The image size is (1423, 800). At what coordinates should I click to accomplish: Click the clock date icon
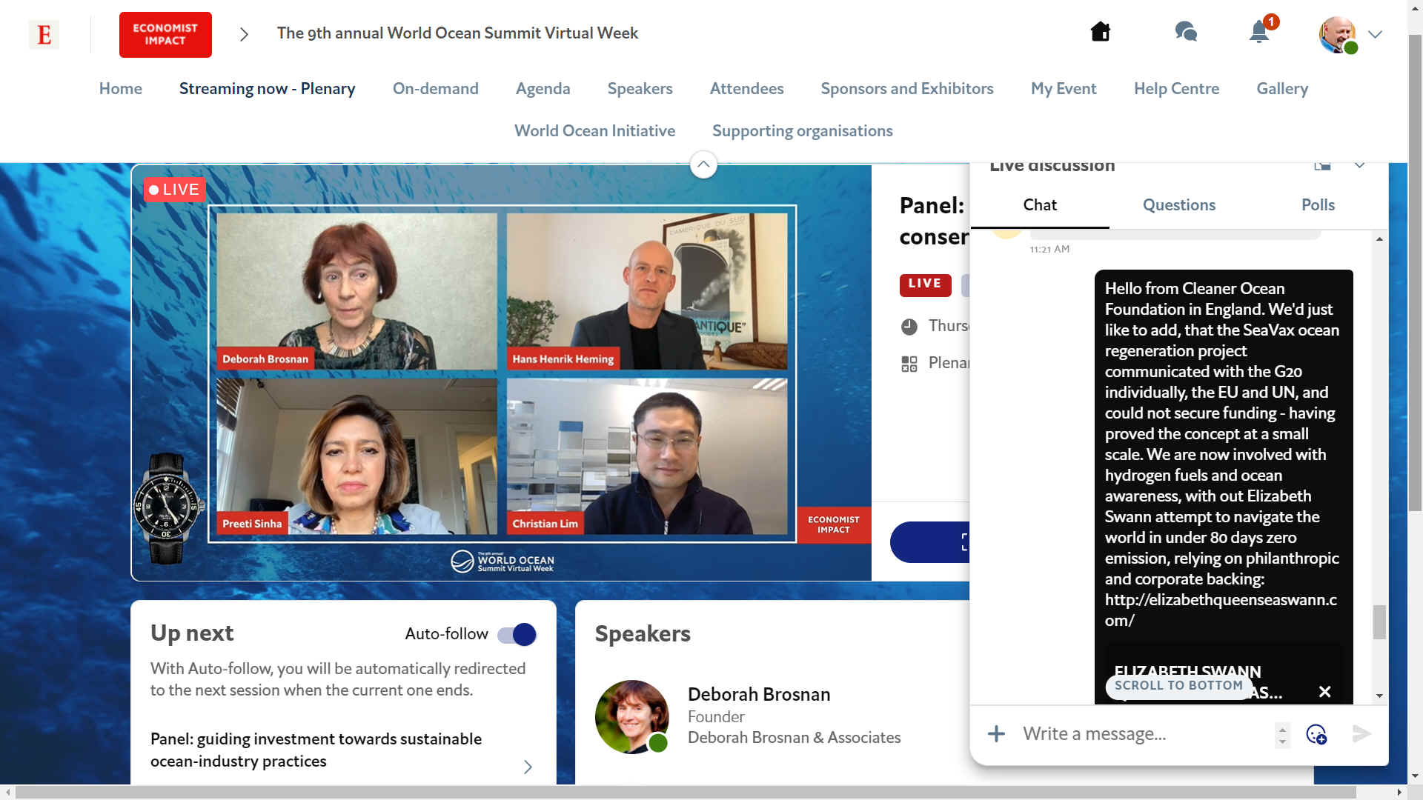909,327
